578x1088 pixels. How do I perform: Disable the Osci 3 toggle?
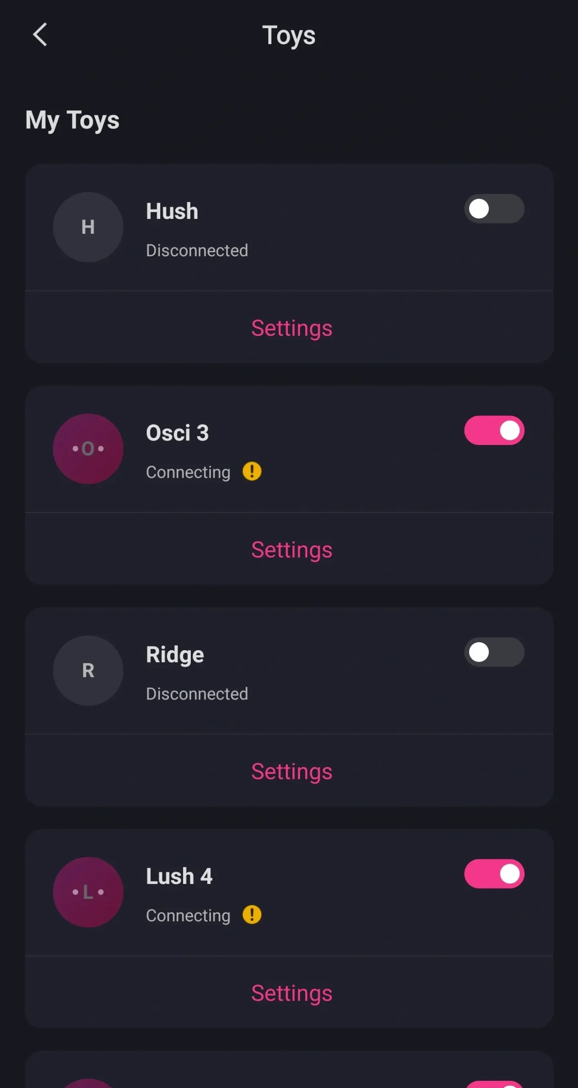[x=494, y=431]
